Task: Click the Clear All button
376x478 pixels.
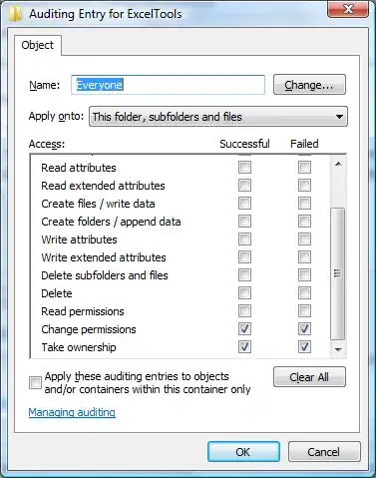Action: click(309, 377)
